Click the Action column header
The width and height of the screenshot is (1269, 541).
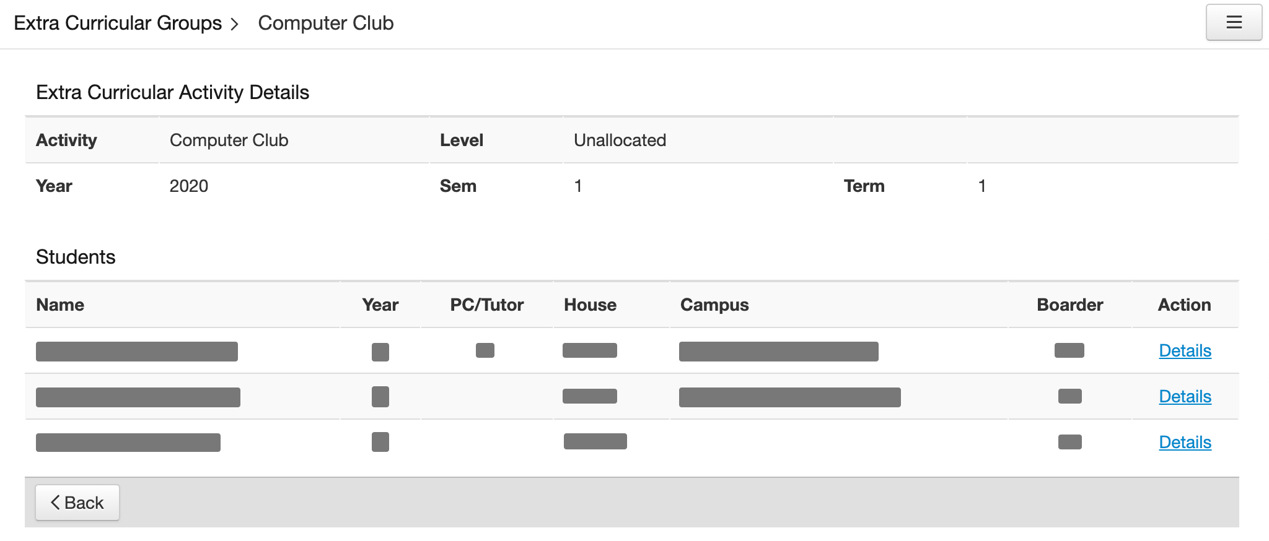pos(1184,305)
